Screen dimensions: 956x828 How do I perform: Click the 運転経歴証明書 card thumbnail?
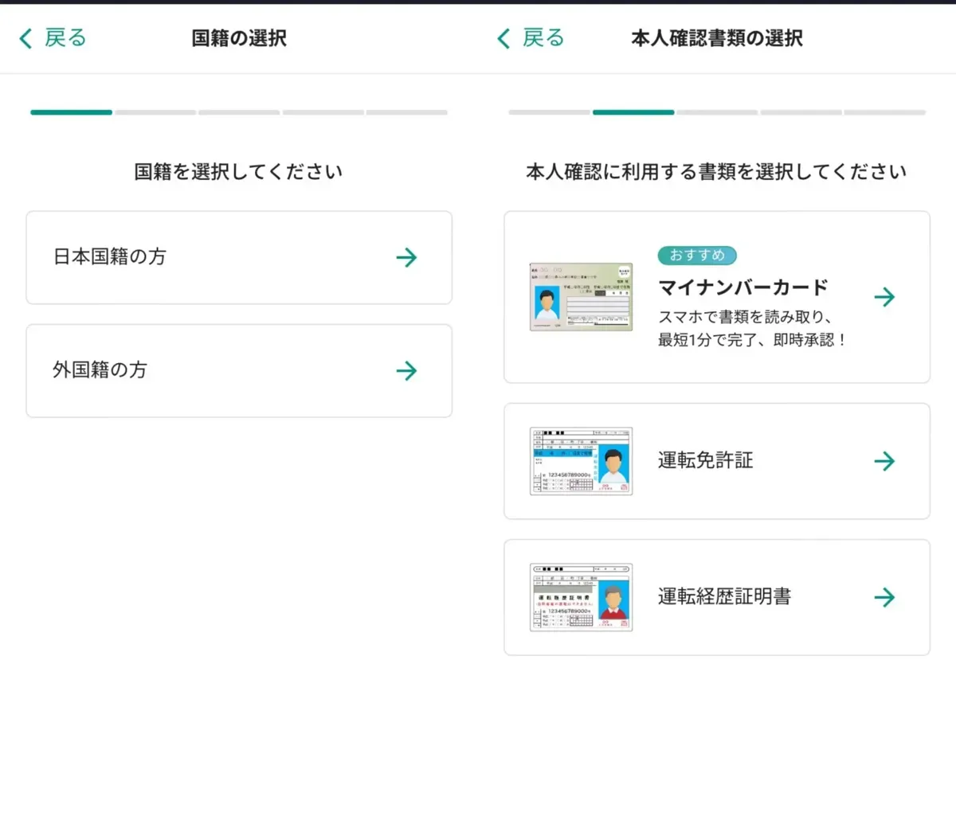click(581, 597)
